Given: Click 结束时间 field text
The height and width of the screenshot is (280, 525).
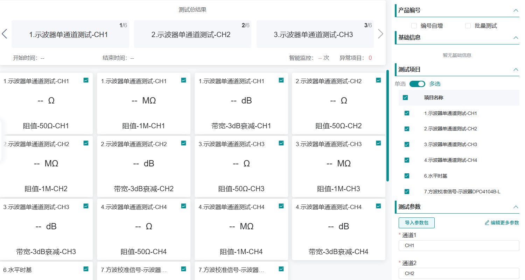Looking at the screenshot, I should 118,58.
